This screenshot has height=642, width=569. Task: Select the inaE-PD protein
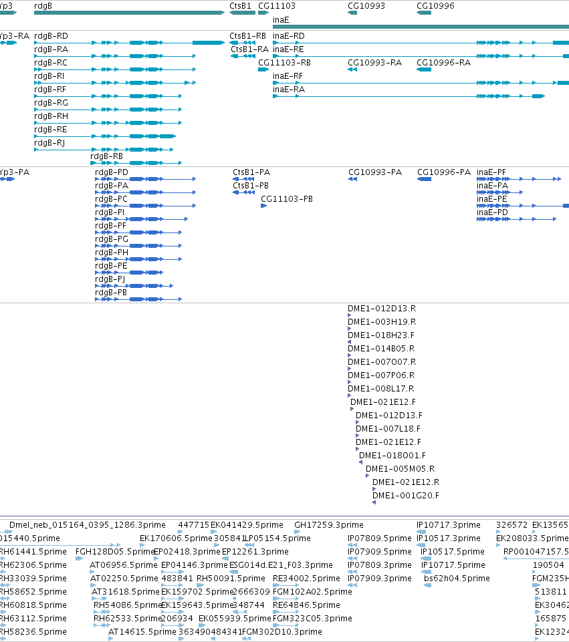point(517,219)
